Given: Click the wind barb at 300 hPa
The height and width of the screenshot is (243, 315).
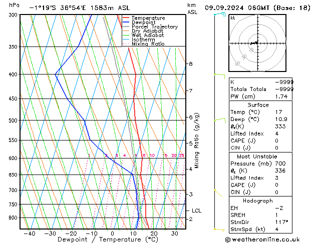Looking at the screenshot, I should click(220, 14).
